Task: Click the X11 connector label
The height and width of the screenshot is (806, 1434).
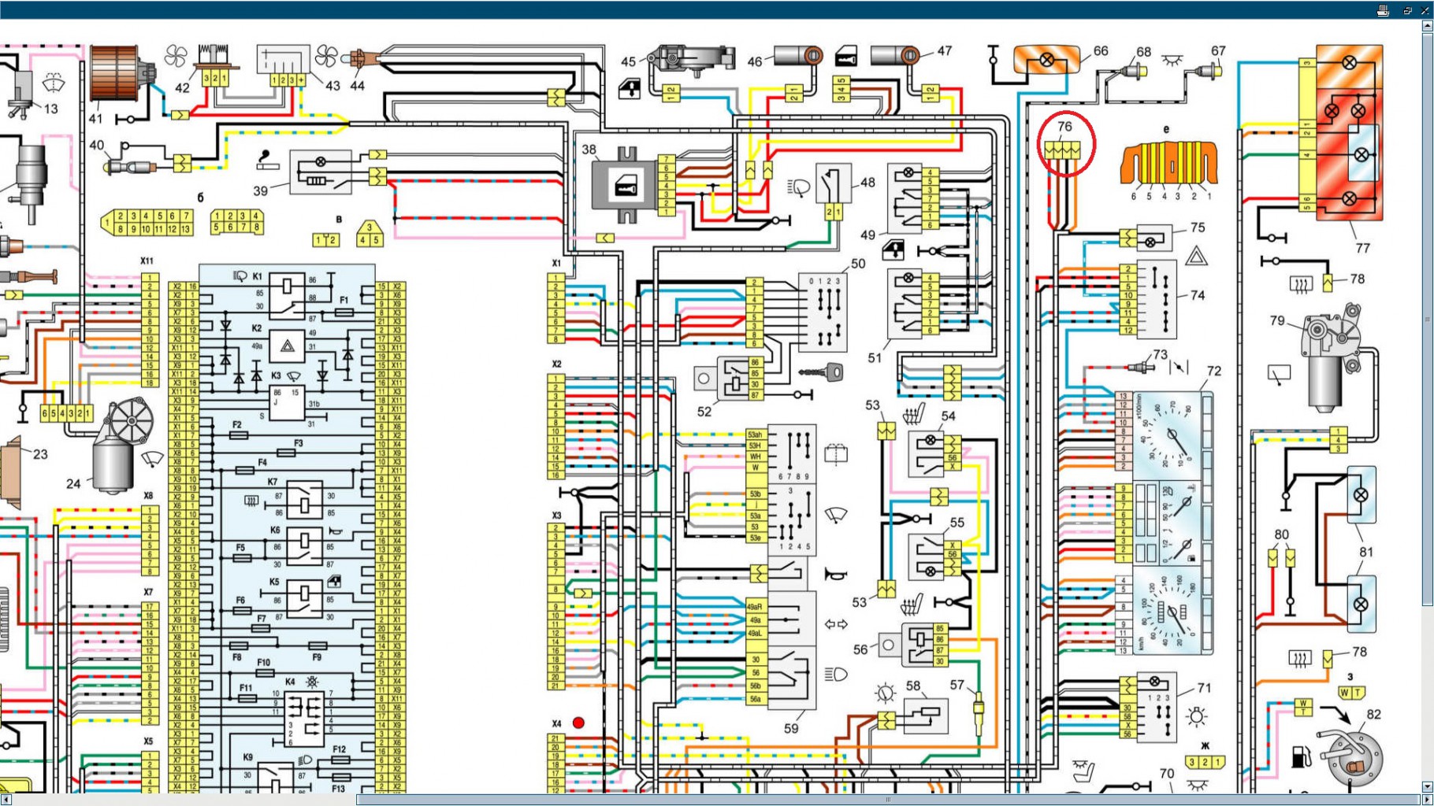Action: (147, 261)
